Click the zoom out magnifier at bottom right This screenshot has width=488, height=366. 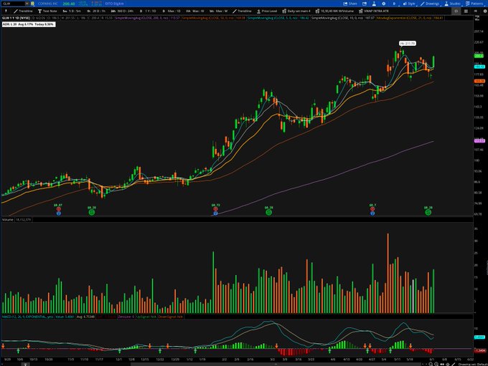pyautogui.click(x=436, y=364)
